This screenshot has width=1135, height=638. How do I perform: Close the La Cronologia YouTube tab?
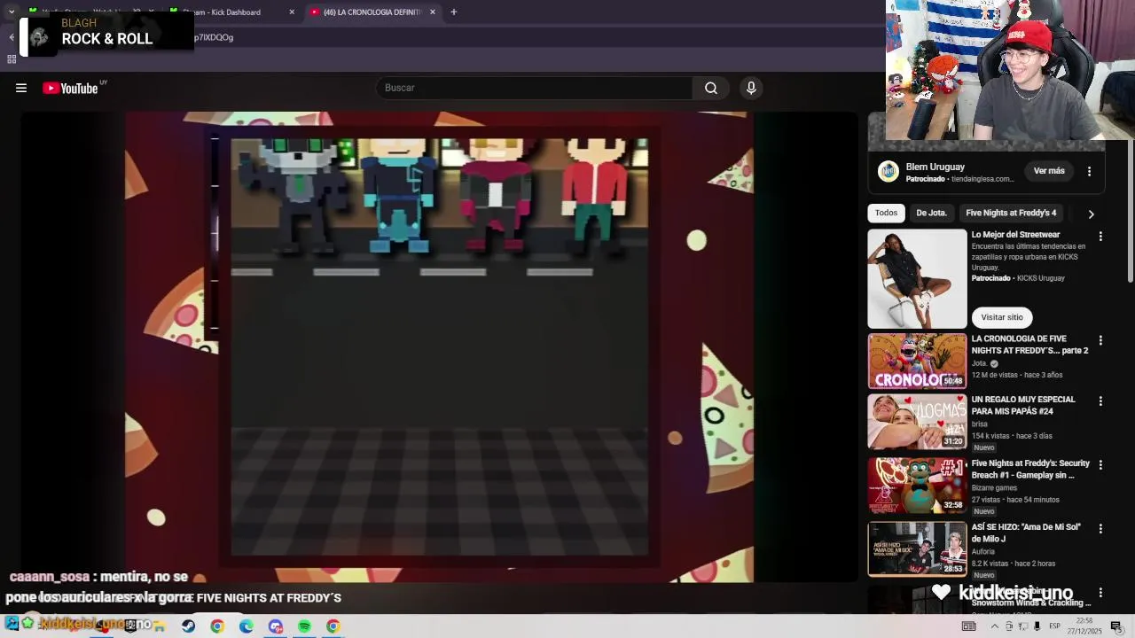coord(433,12)
